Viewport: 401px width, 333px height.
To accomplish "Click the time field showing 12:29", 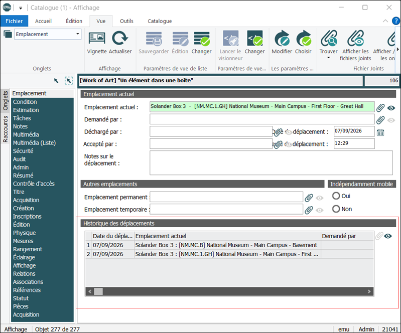I will (x=354, y=143).
